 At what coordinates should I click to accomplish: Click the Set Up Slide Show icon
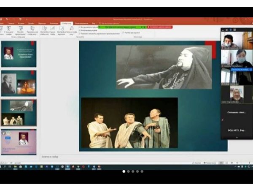coord(44,29)
